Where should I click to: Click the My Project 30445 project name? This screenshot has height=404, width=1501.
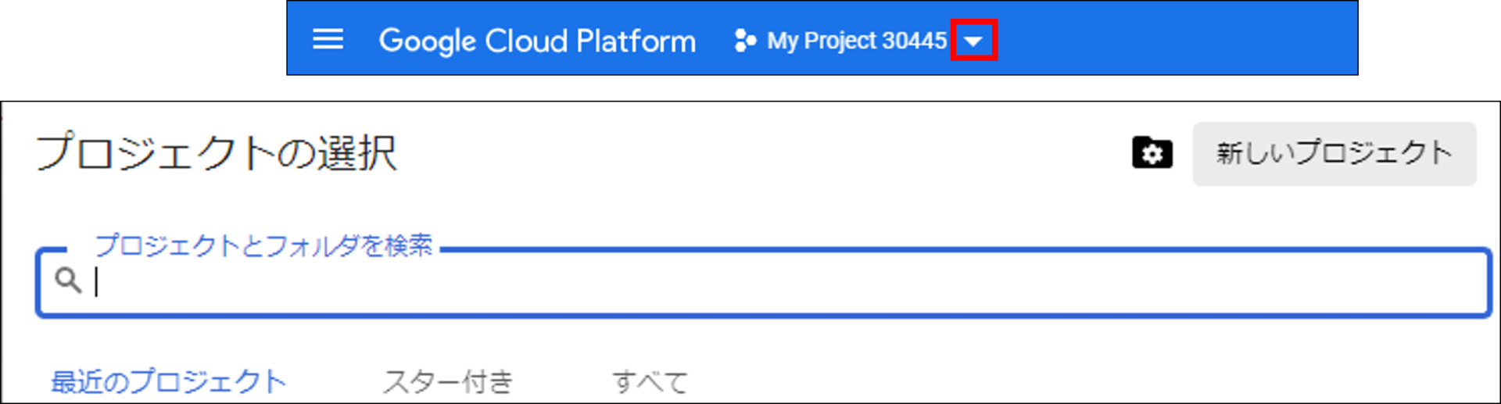point(857,41)
